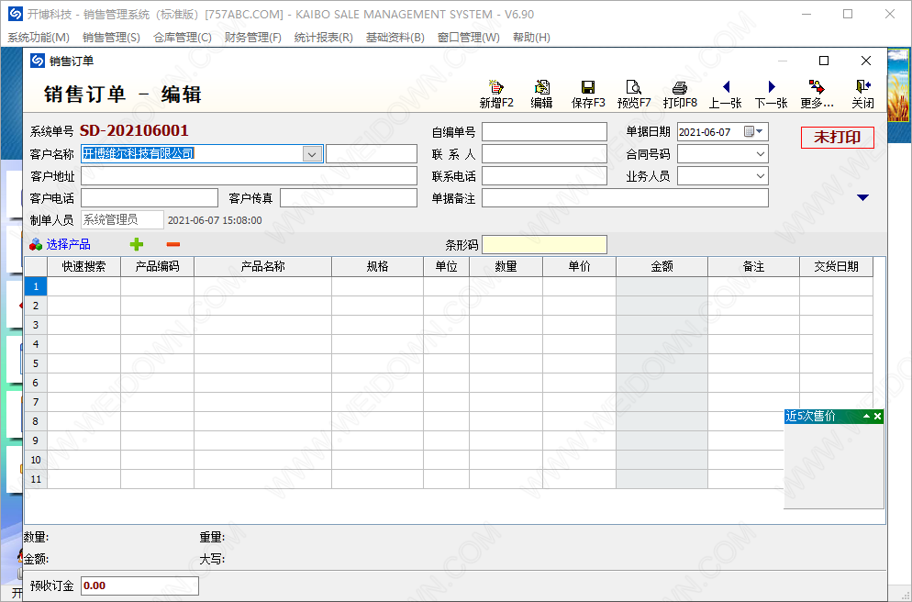Click the yellow 条形码 barcode field
The height and width of the screenshot is (602, 912).
544,245
